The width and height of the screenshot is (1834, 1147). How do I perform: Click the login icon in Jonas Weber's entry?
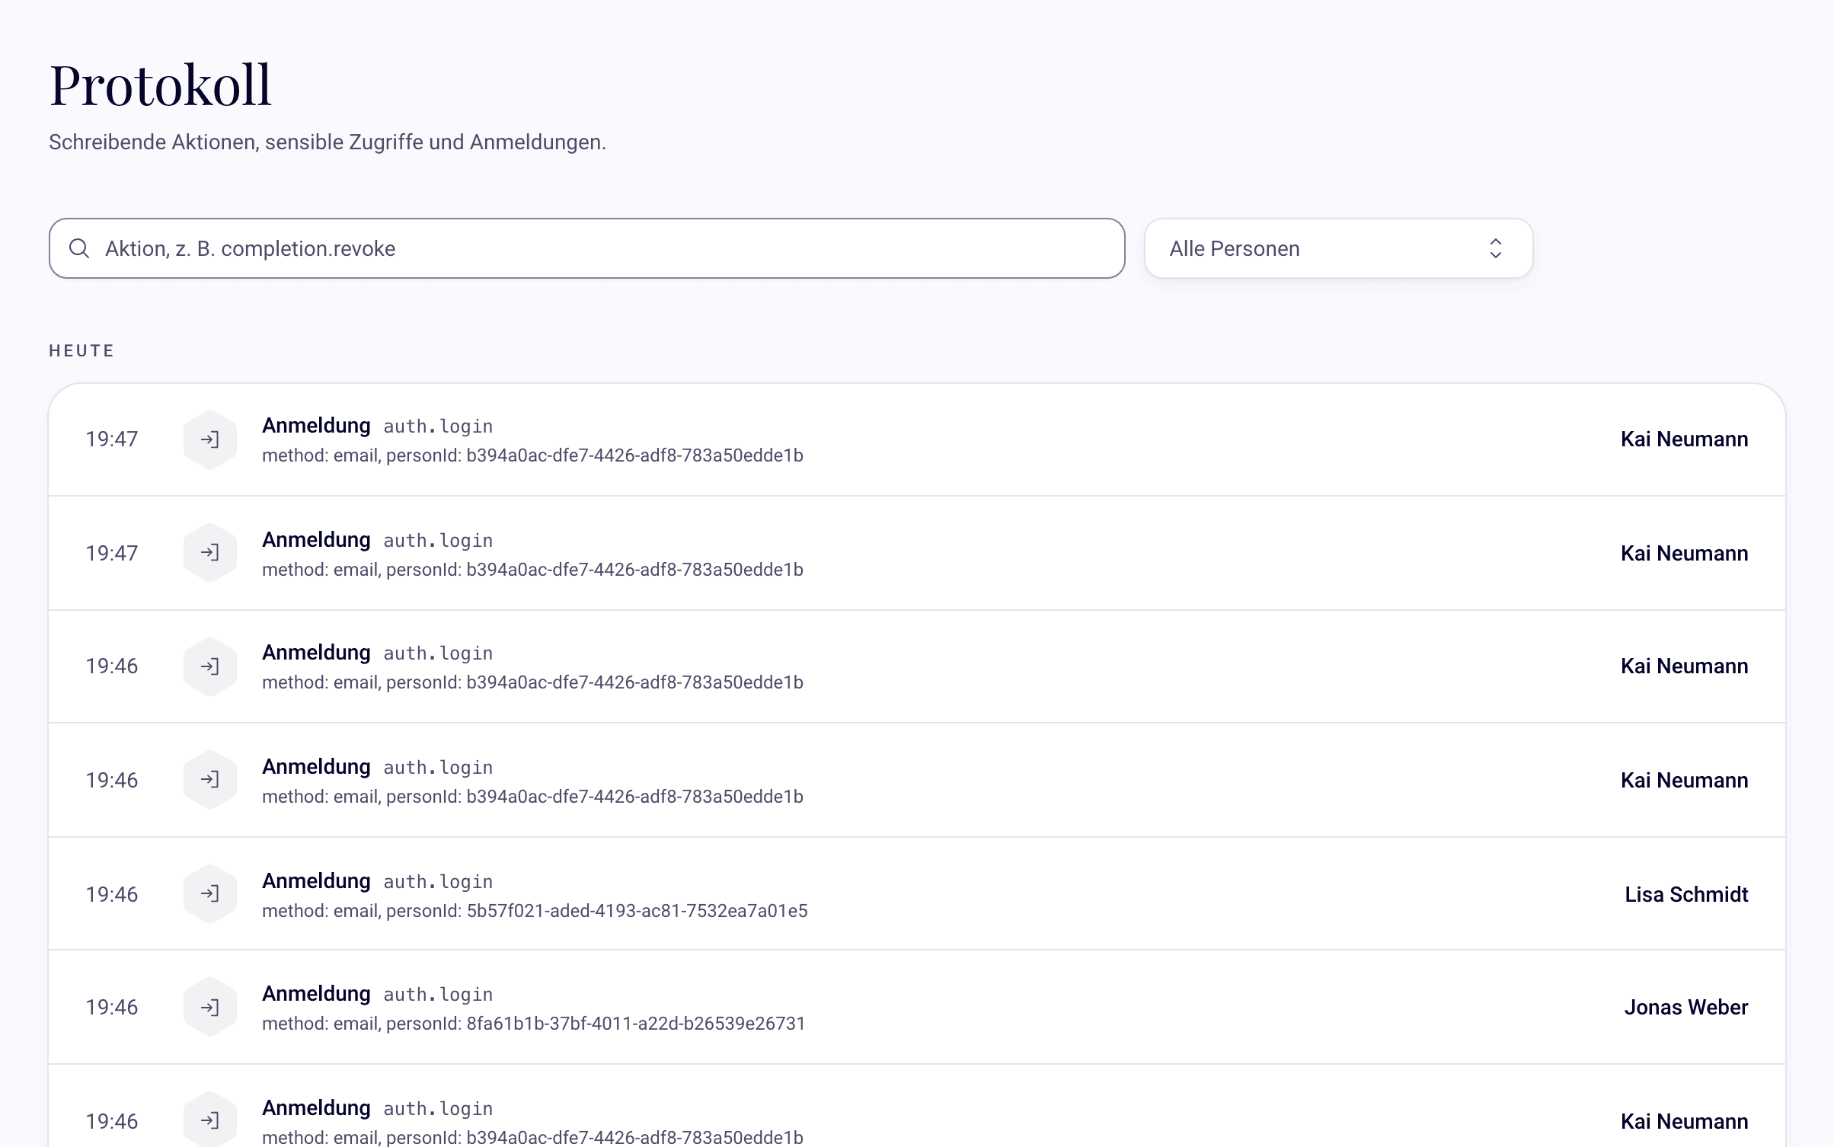click(x=210, y=1007)
